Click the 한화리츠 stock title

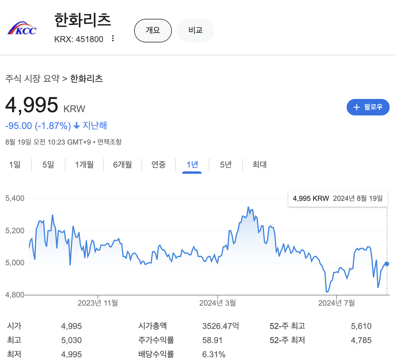83,20
